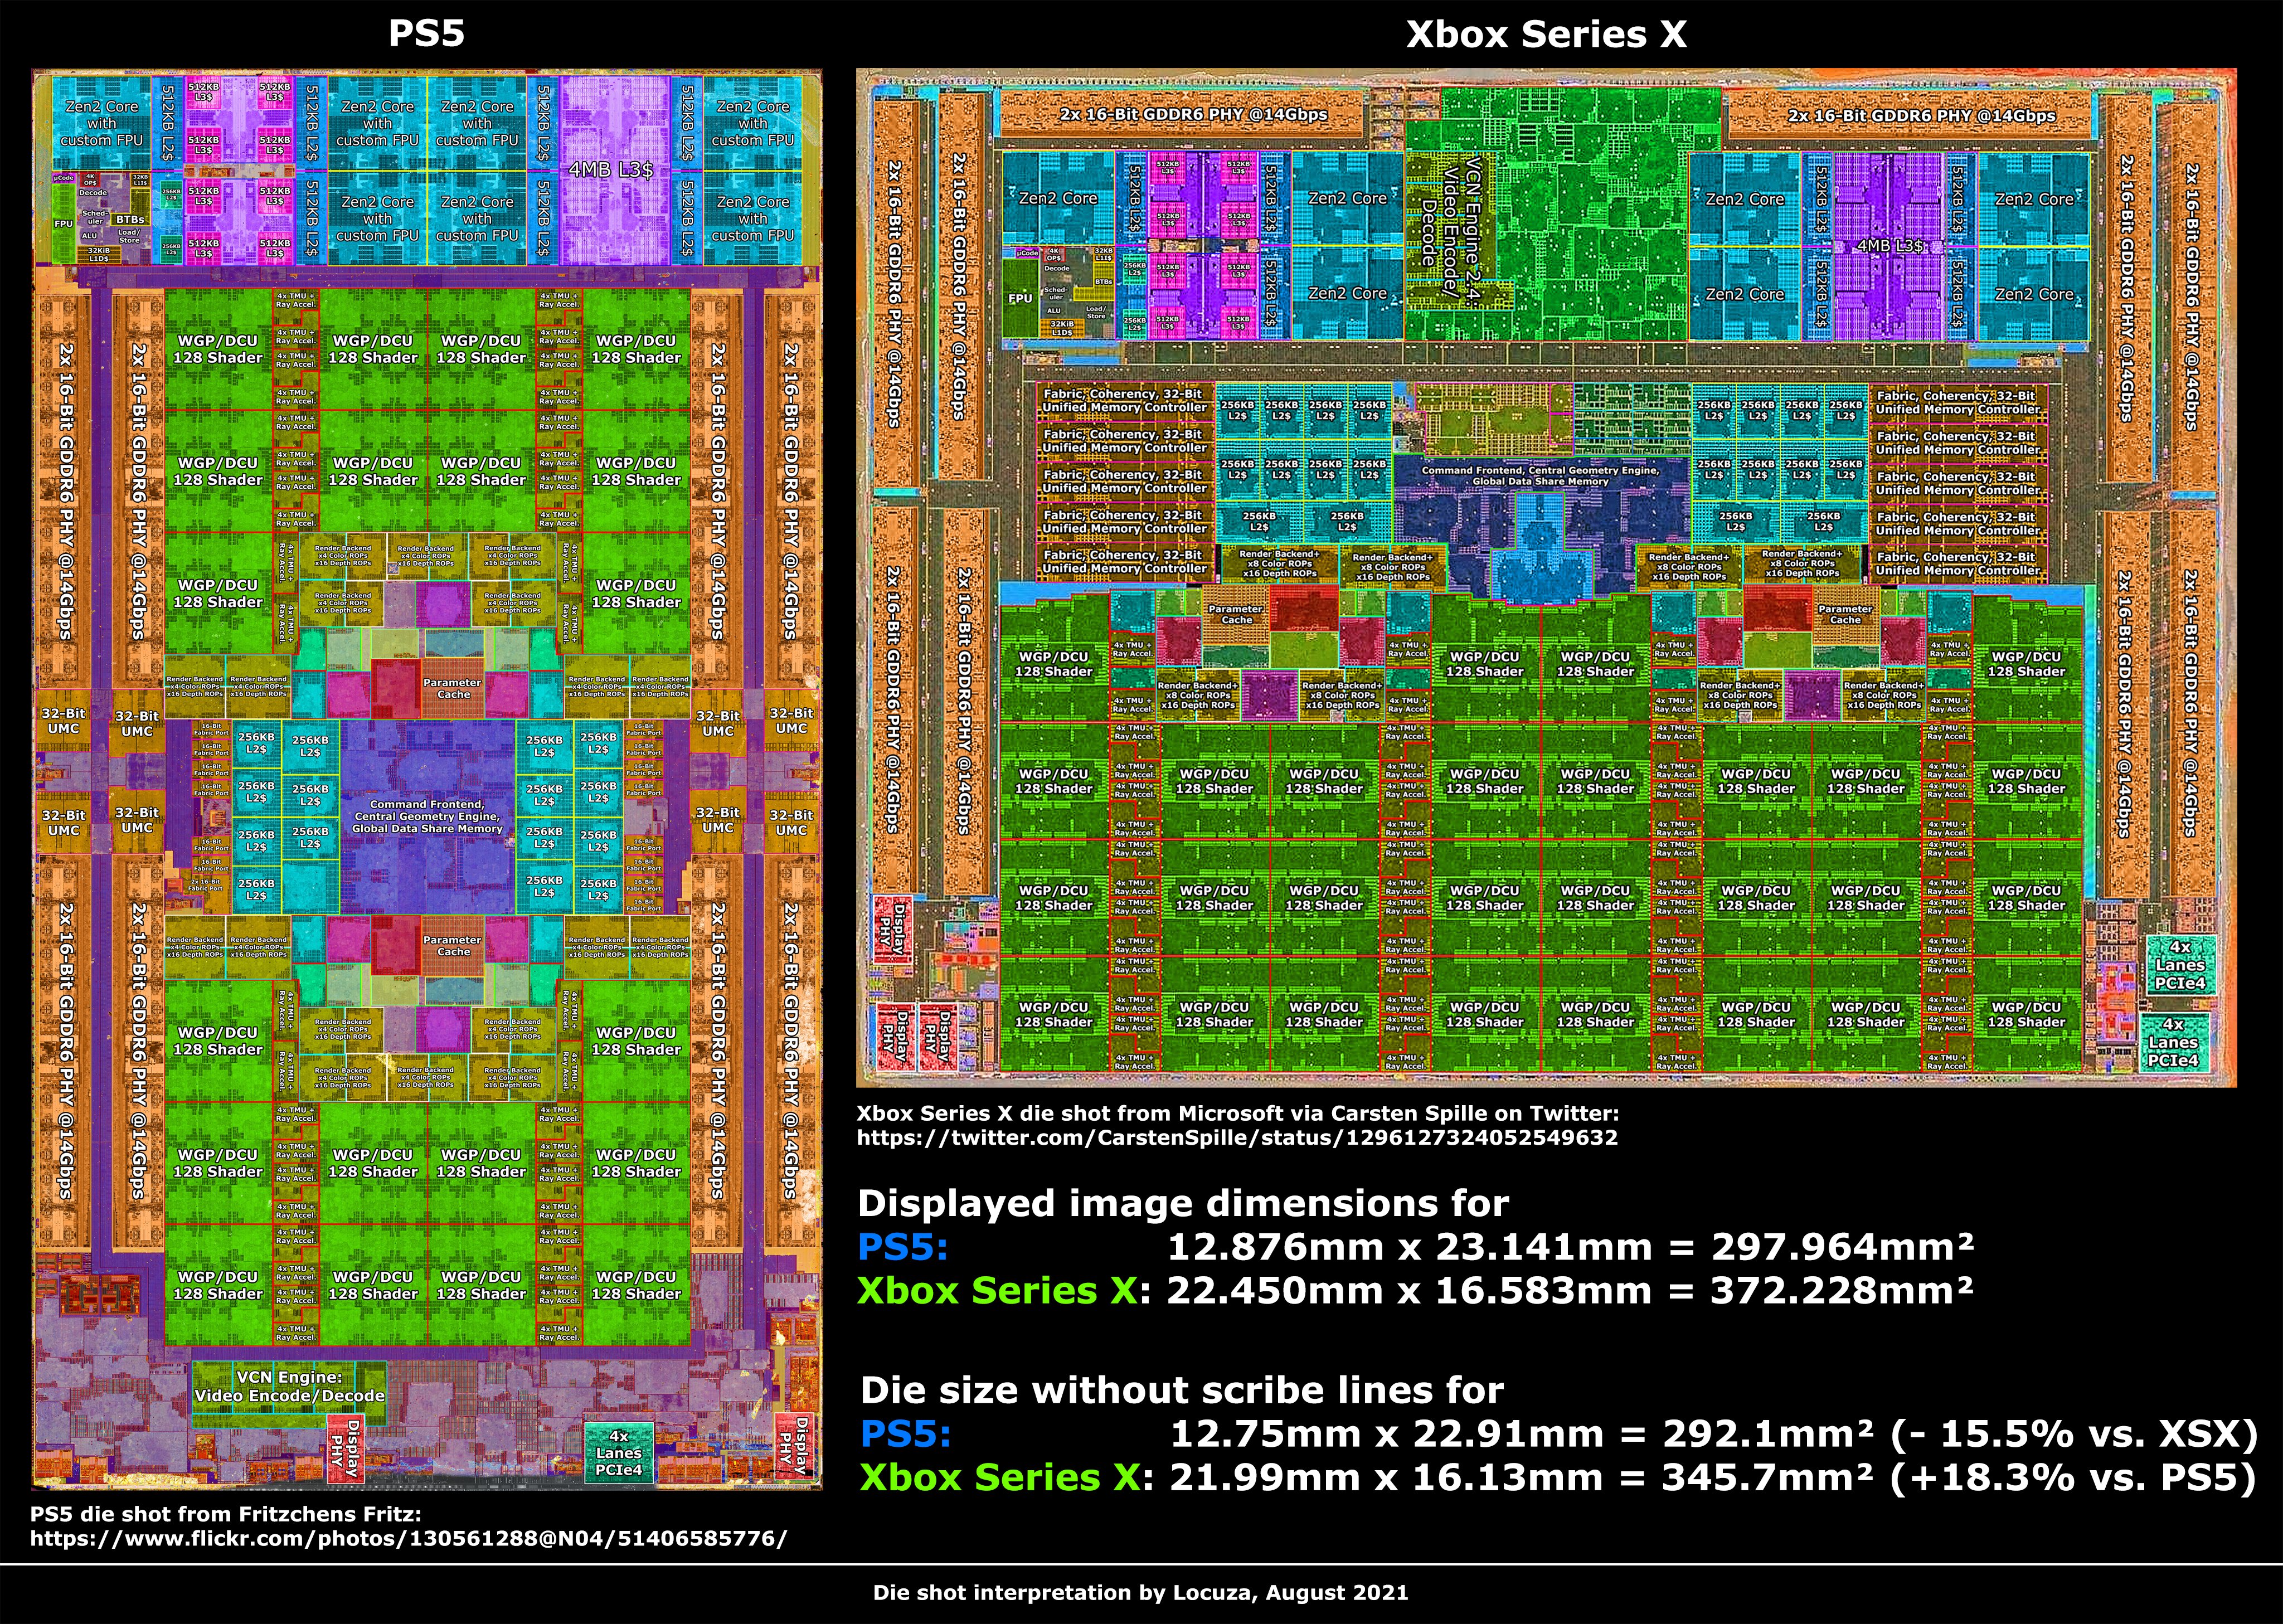Select 'PS5 die shot from Fritzchens Fritz:' caption
Screen dimensions: 2283x1624
tap(226, 1514)
